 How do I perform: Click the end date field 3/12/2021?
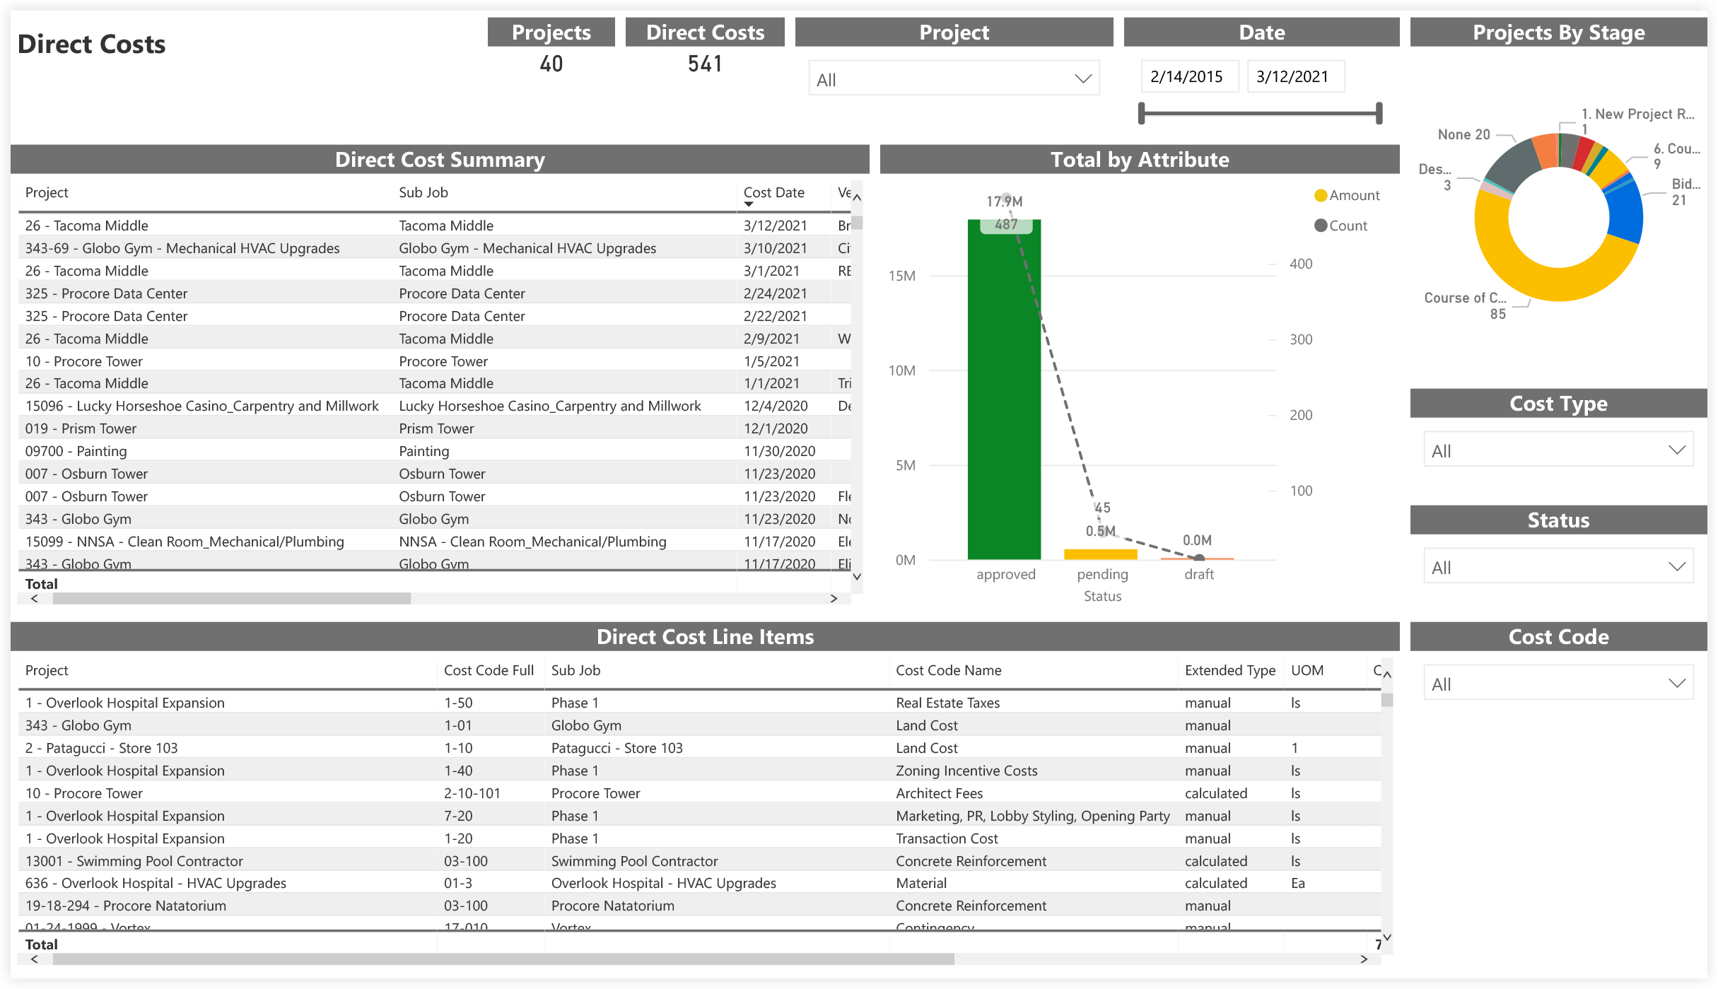pyautogui.click(x=1295, y=76)
